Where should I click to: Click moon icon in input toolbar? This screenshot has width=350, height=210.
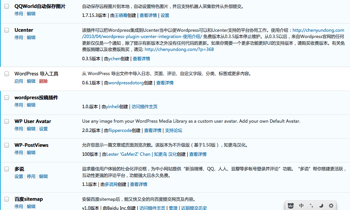321,206
